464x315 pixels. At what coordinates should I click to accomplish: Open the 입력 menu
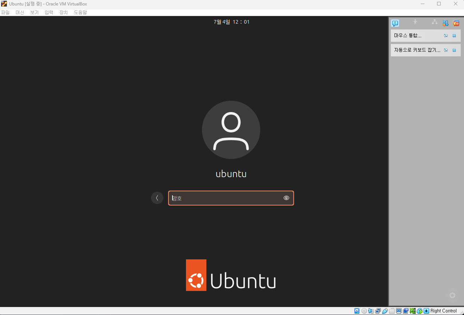pos(49,12)
